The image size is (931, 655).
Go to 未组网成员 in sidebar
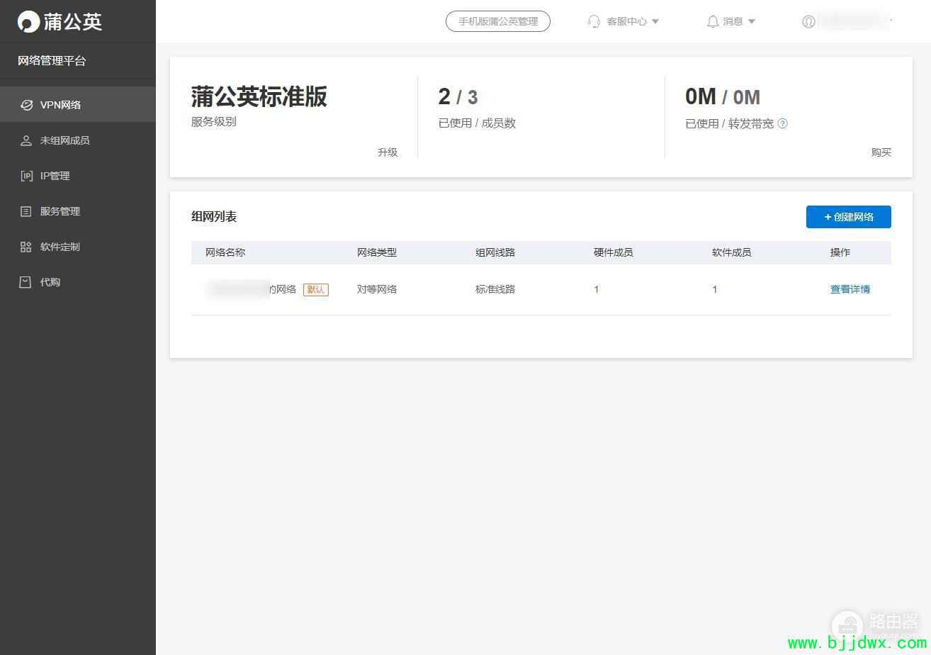point(78,140)
